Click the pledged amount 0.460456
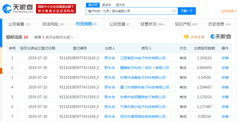Viewport: 237px width, 122px height. click(205, 68)
